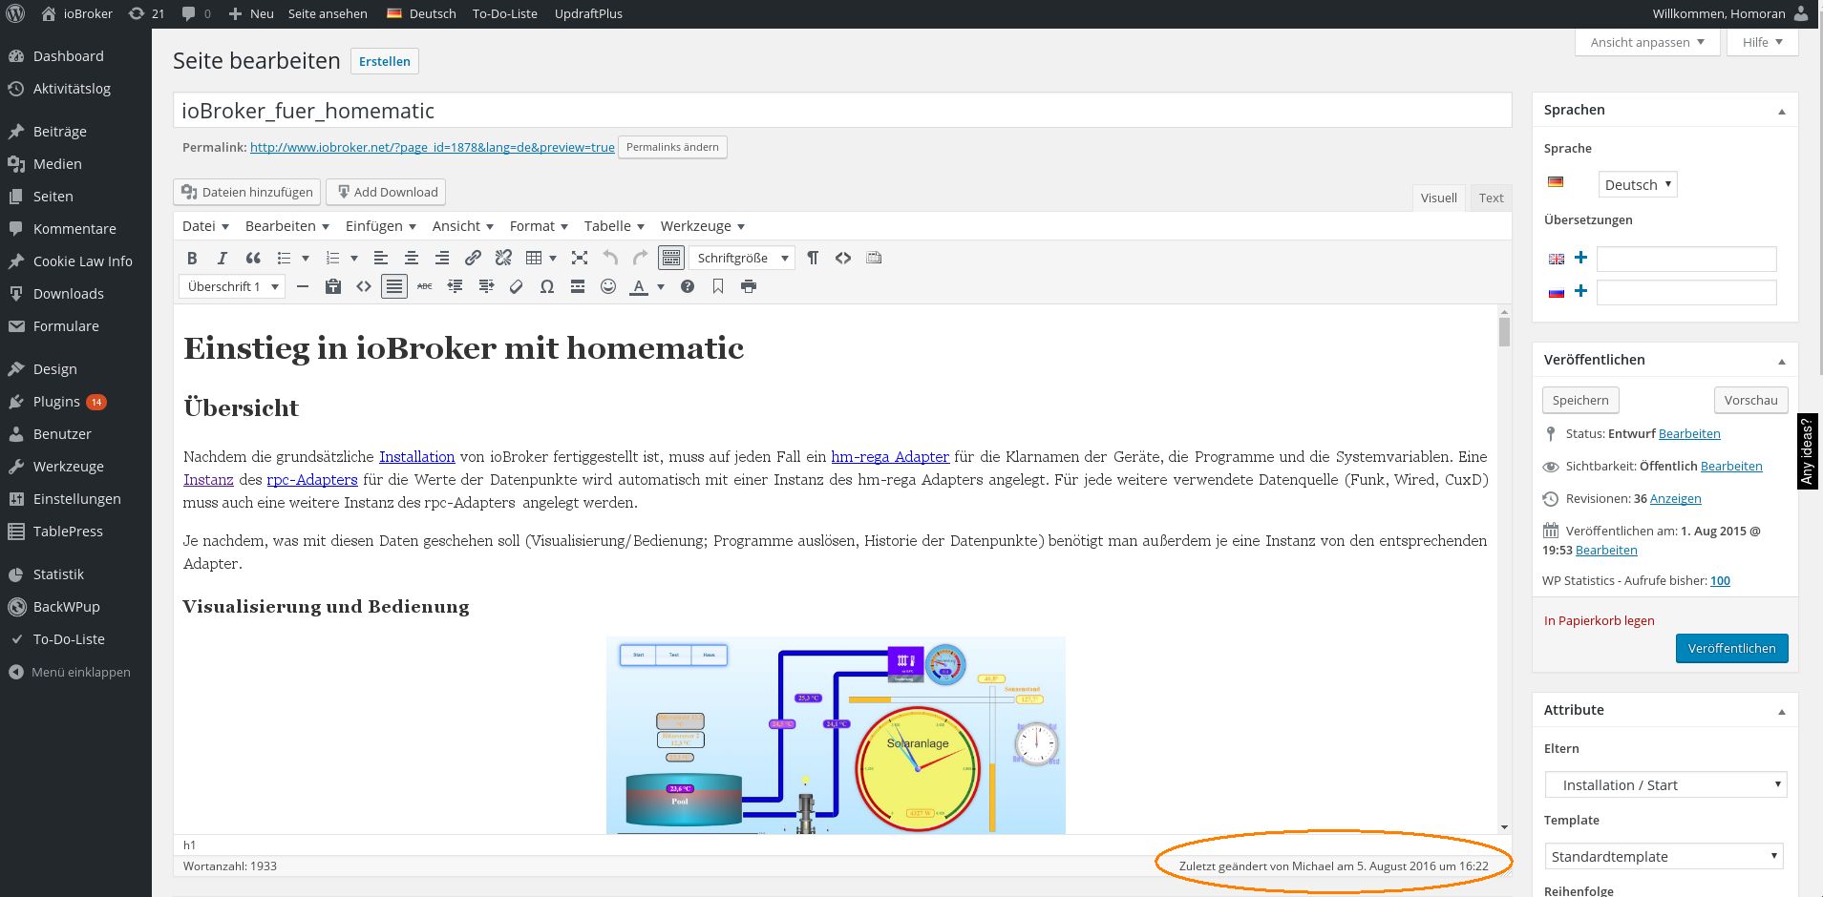Viewport: 1823px width, 897px height.
Task: Collapse the Attribute panel
Action: [x=1782, y=711]
